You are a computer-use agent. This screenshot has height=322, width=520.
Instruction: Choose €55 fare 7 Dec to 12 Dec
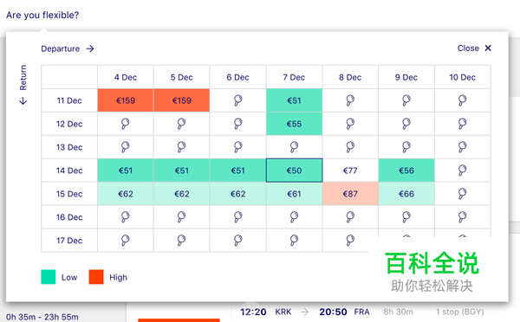pyautogui.click(x=294, y=124)
